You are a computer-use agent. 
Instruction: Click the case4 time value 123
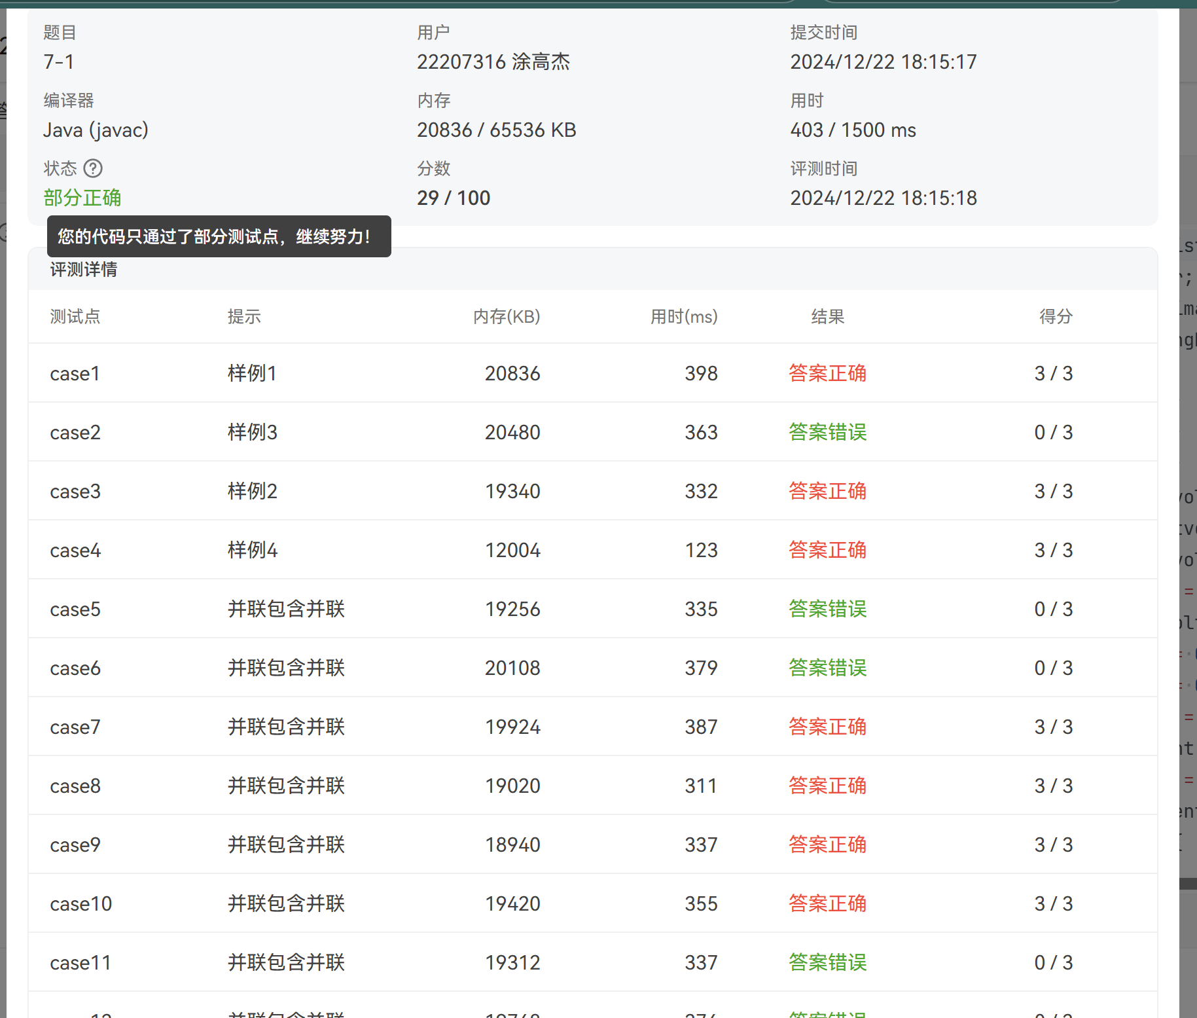tap(702, 550)
